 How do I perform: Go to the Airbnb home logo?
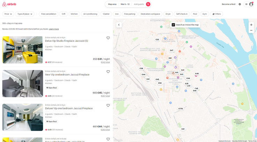tap(9, 4)
